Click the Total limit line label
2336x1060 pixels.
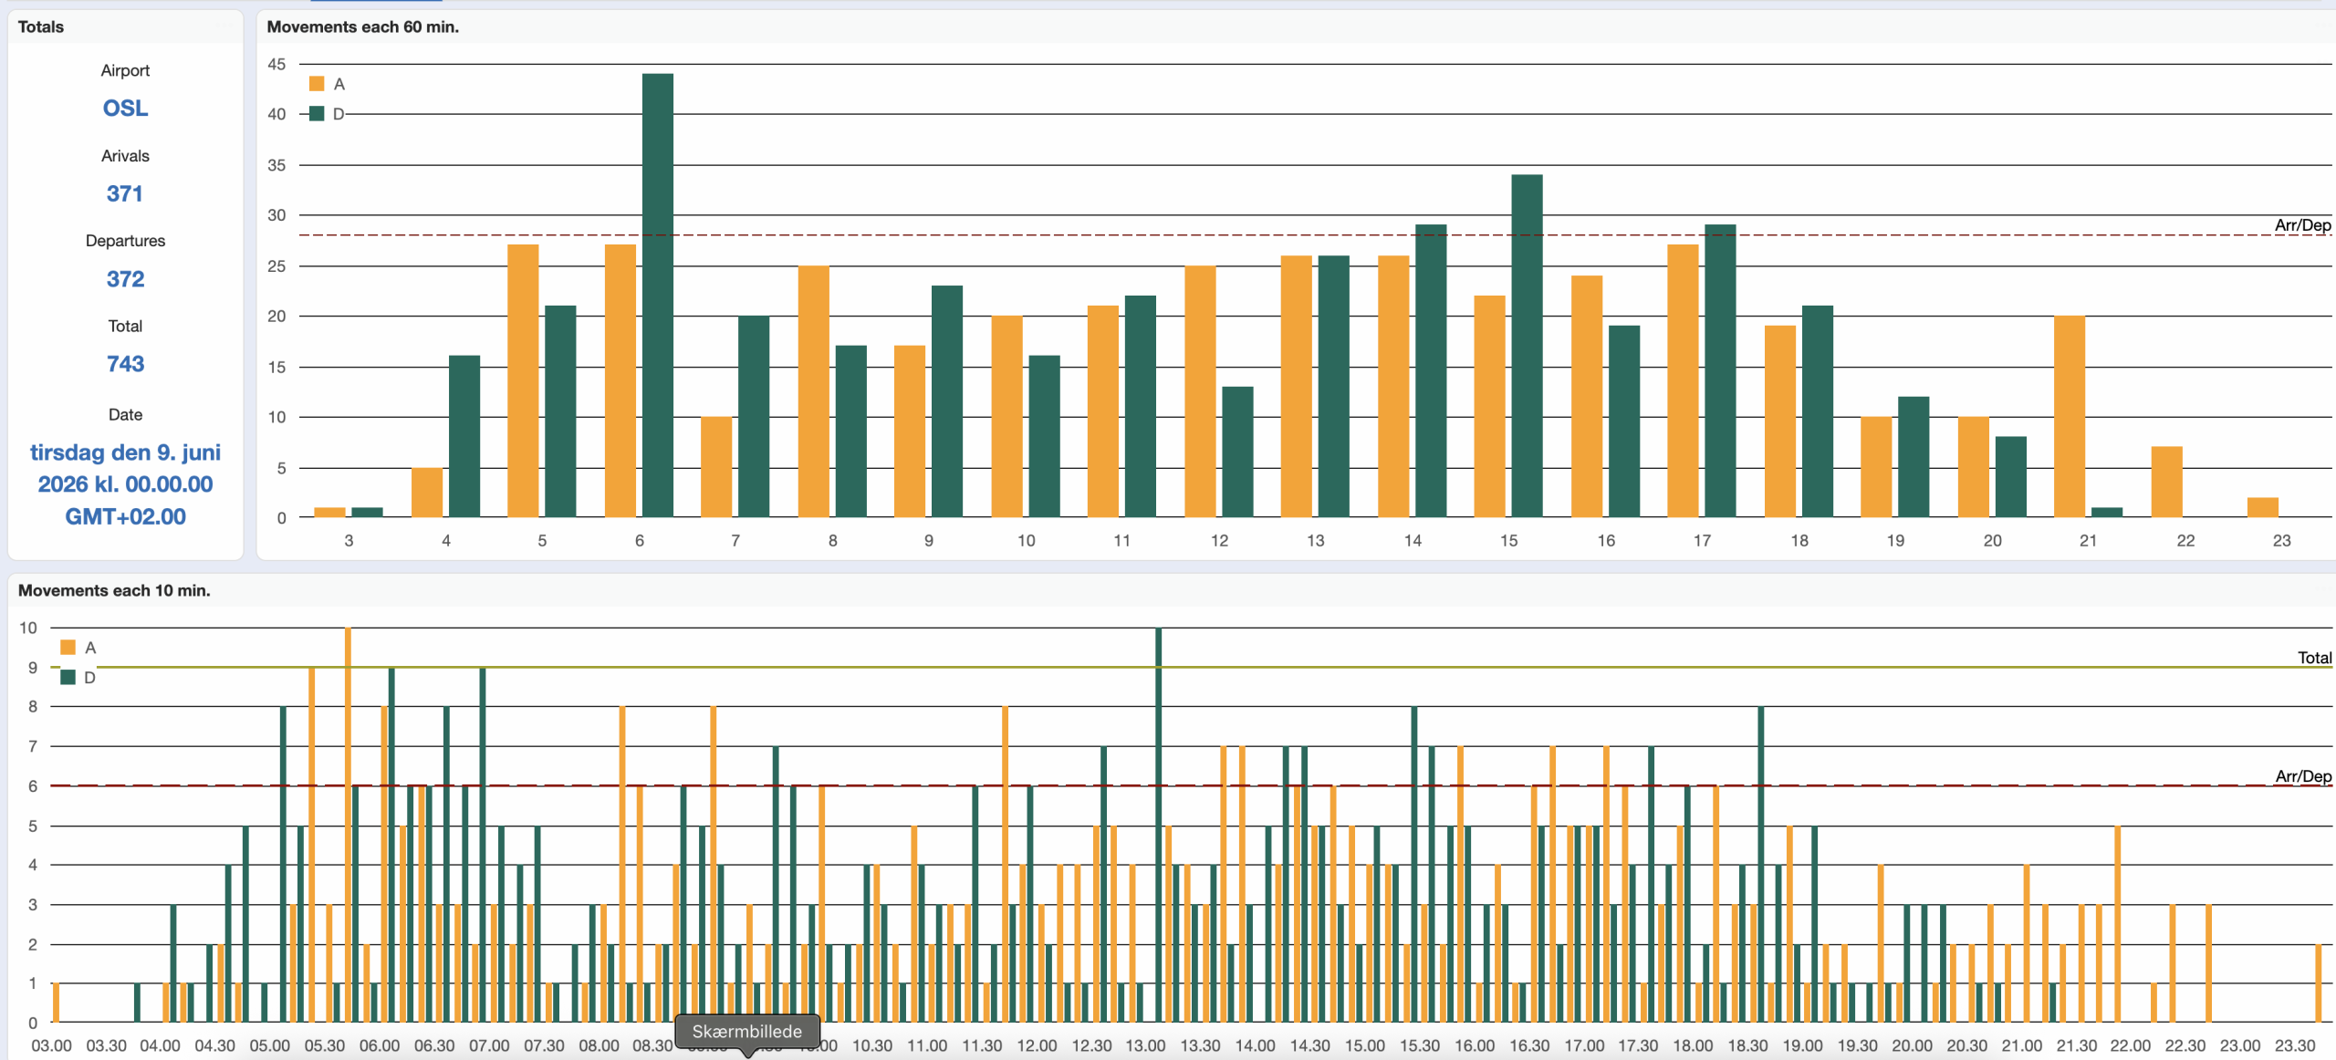(2313, 658)
